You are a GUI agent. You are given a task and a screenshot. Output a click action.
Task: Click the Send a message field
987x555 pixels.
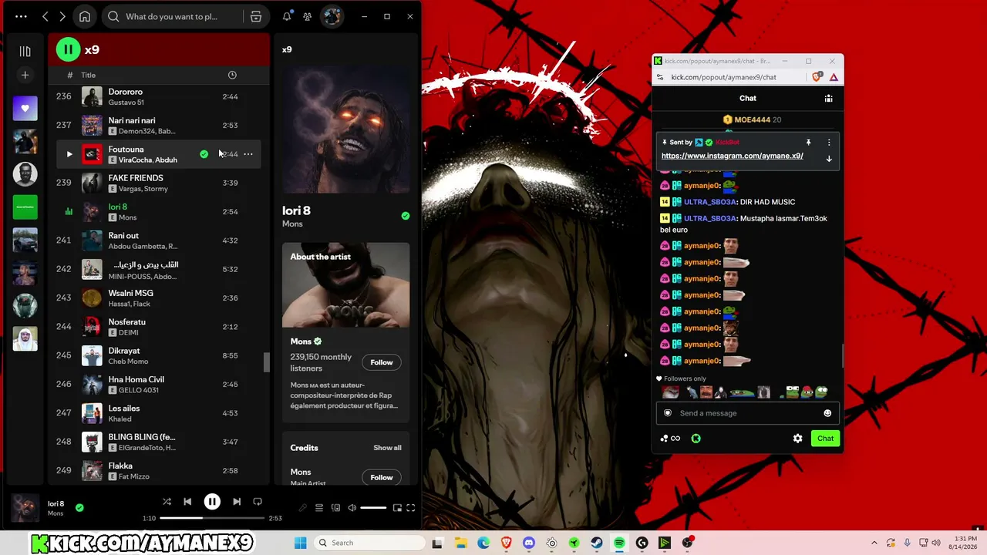746,413
